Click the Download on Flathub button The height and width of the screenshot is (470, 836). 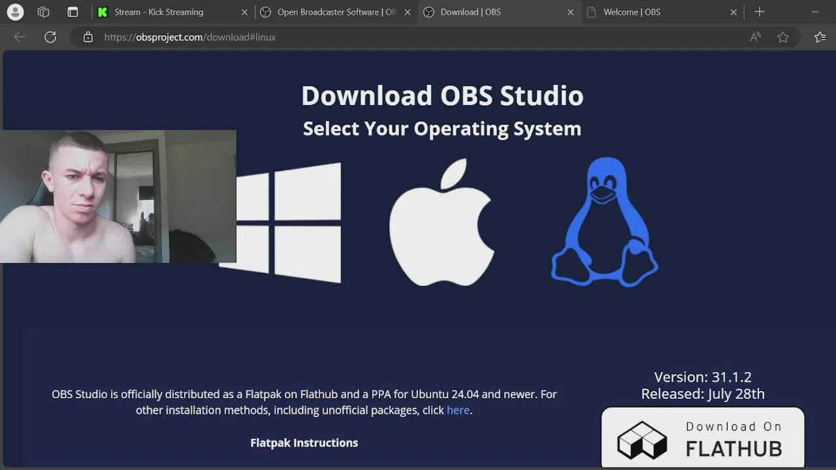click(703, 438)
